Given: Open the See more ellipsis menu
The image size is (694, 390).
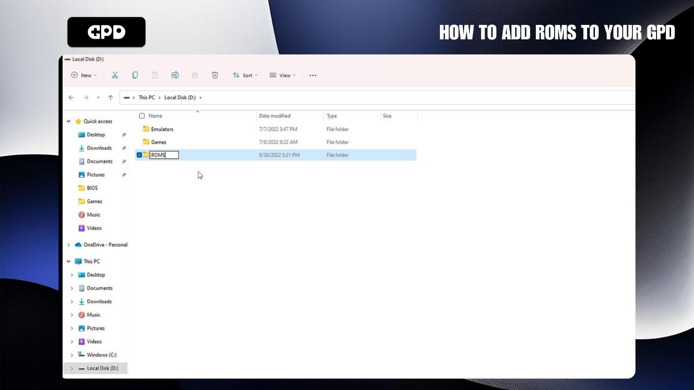Looking at the screenshot, I should [313, 75].
